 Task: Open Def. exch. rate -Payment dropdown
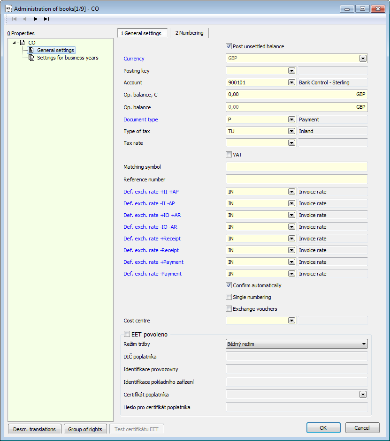tap(292, 274)
